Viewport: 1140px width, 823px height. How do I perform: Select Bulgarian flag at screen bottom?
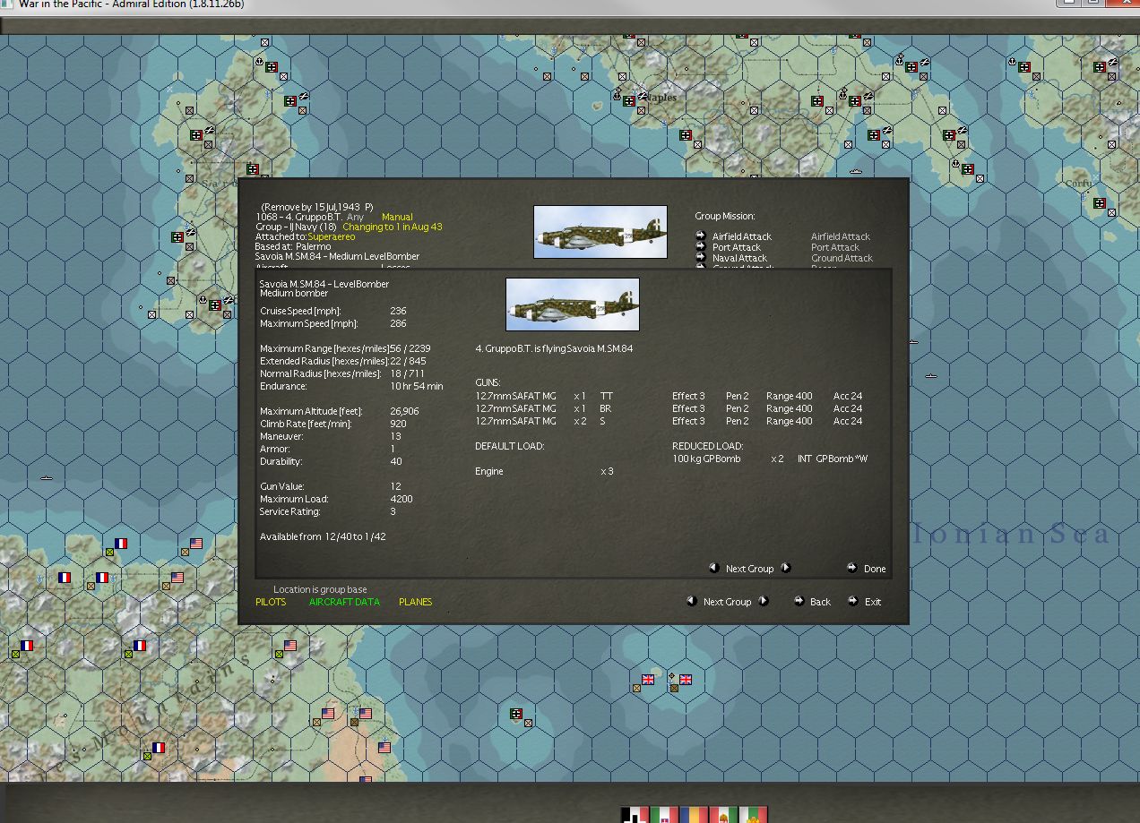click(x=753, y=815)
